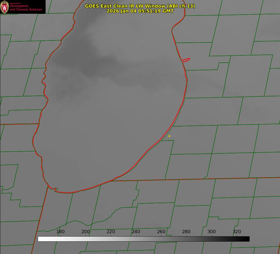Select the 220 tick label
The width and height of the screenshot is (280, 254).
pos(111,232)
